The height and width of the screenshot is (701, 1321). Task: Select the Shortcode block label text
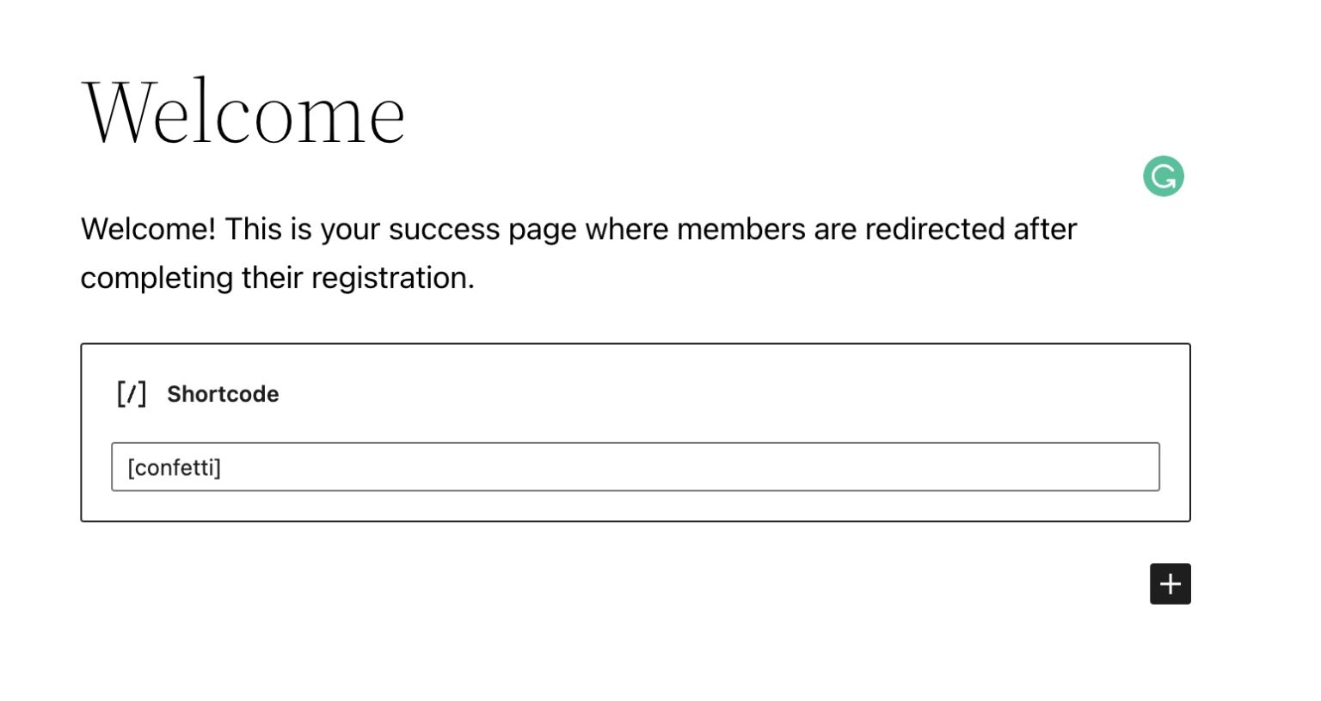(x=223, y=394)
